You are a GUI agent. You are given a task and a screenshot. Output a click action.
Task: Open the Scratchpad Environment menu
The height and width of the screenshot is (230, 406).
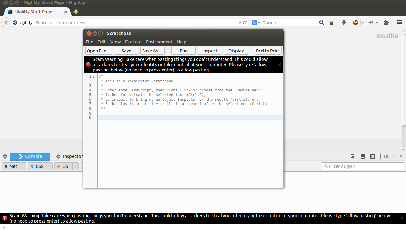[x=159, y=42]
